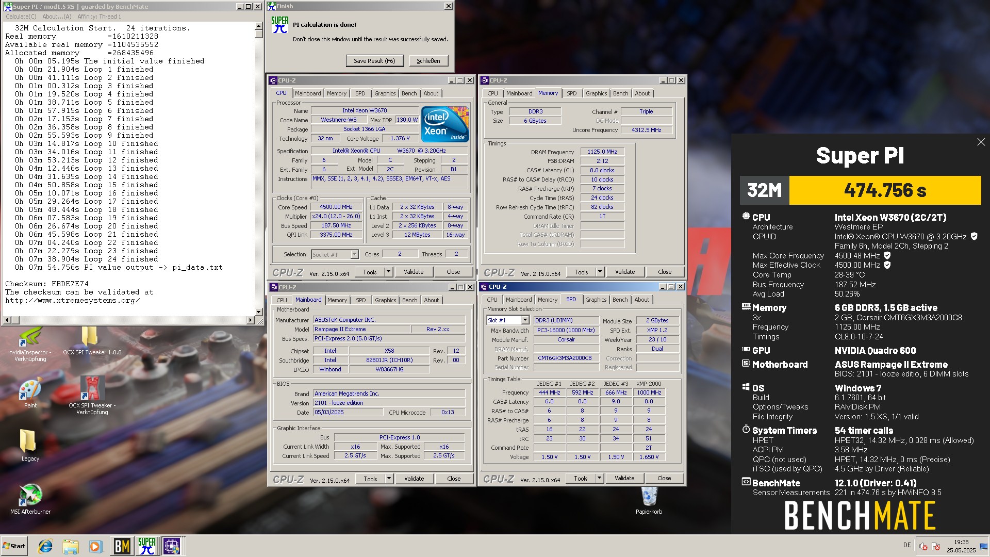Open Tools dropdown arrow in Memory tab window

600,272
